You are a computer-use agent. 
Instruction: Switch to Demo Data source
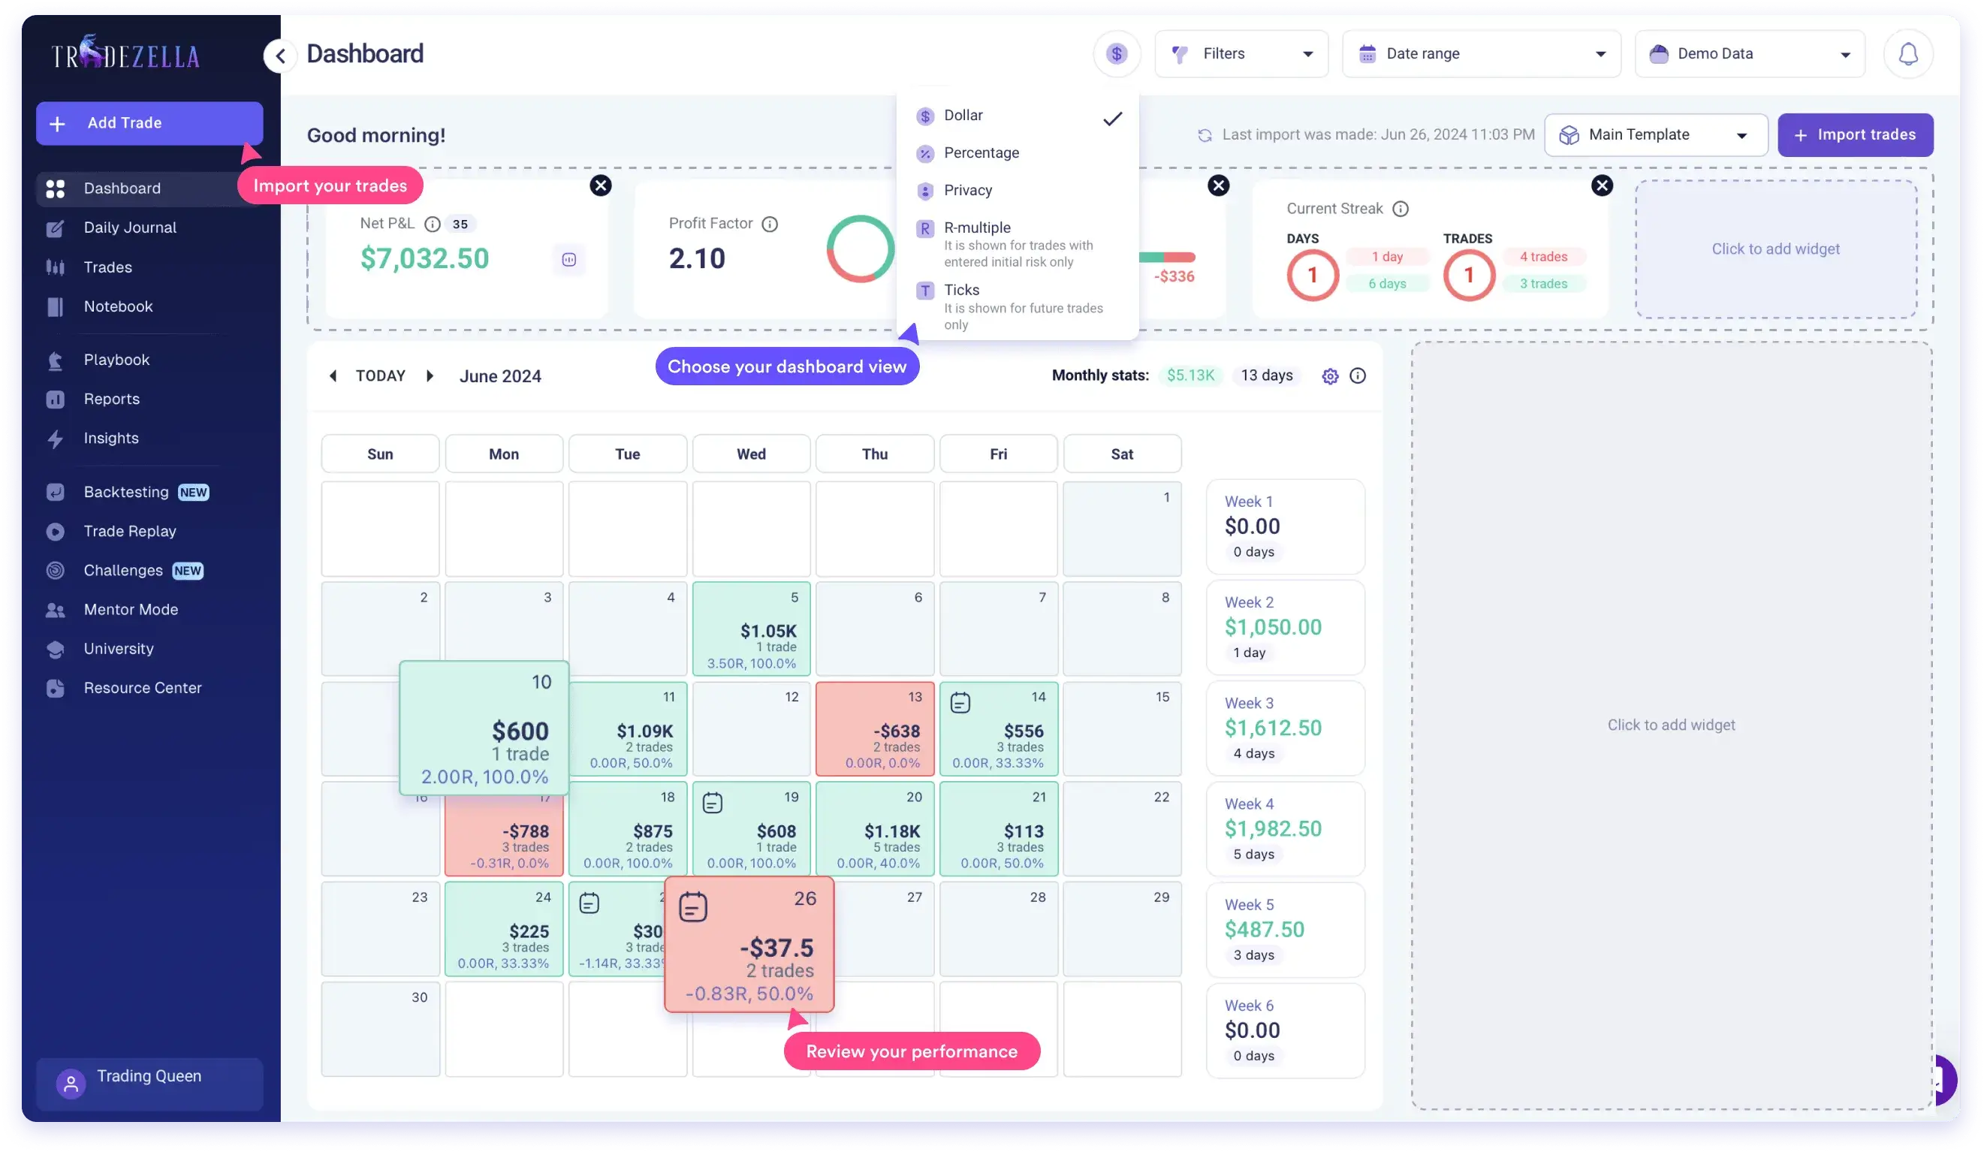pyautogui.click(x=1749, y=53)
